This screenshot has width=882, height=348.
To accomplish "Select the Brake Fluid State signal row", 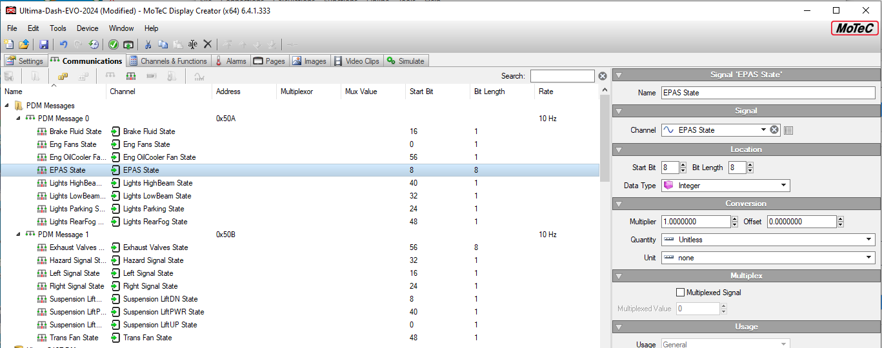I will coord(300,131).
